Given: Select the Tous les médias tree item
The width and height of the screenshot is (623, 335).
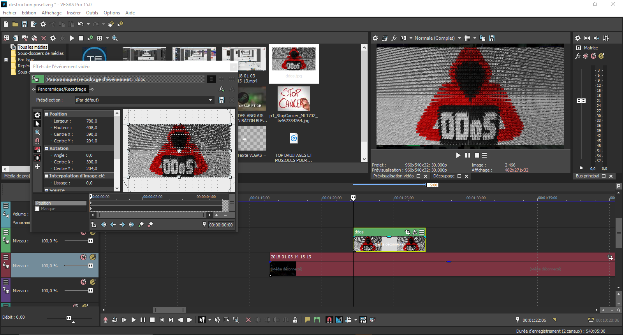Looking at the screenshot, I should [x=33, y=47].
